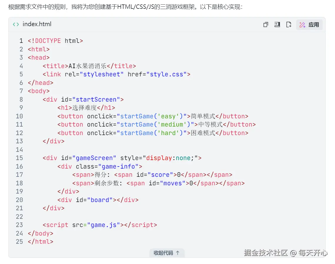Collapse the code with 收起代码
The image size is (335, 264).
click(167, 253)
